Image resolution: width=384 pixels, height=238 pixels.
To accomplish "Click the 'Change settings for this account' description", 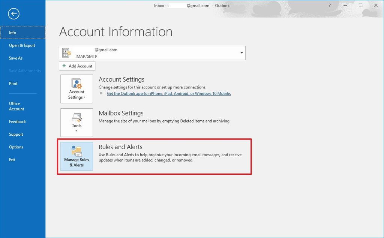I will coord(153,87).
